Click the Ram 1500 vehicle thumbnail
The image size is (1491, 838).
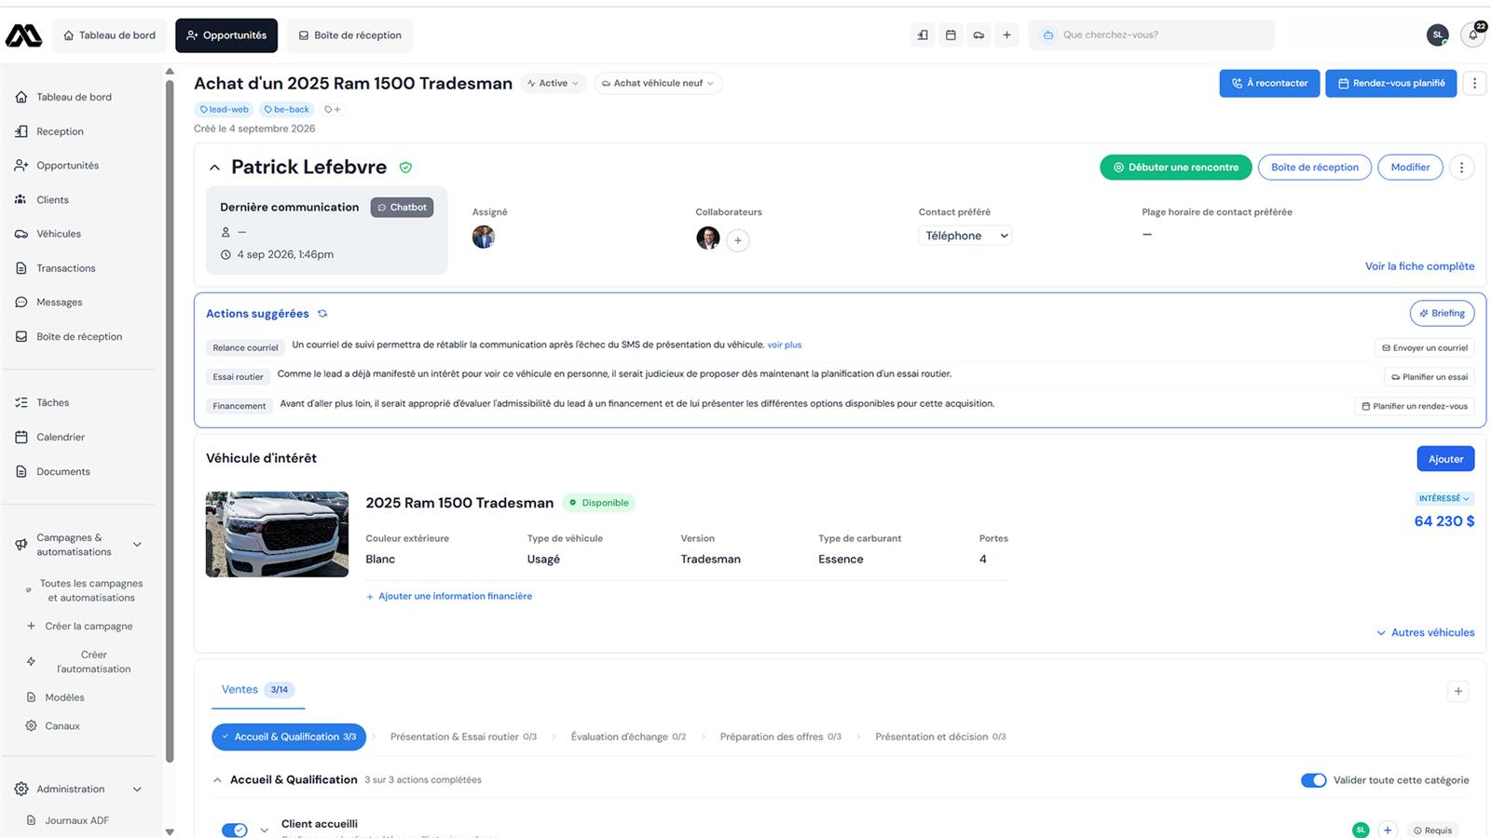pyautogui.click(x=277, y=534)
